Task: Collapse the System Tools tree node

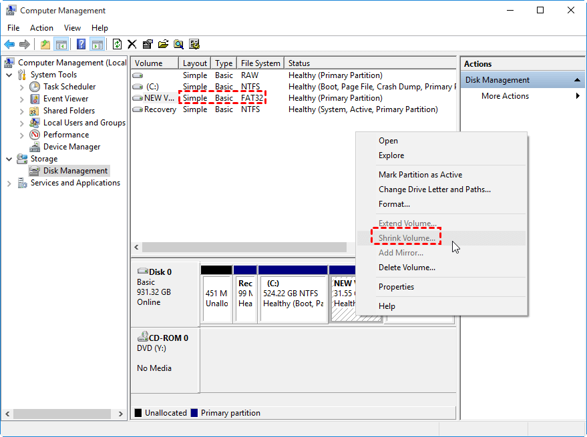Action: (9, 75)
